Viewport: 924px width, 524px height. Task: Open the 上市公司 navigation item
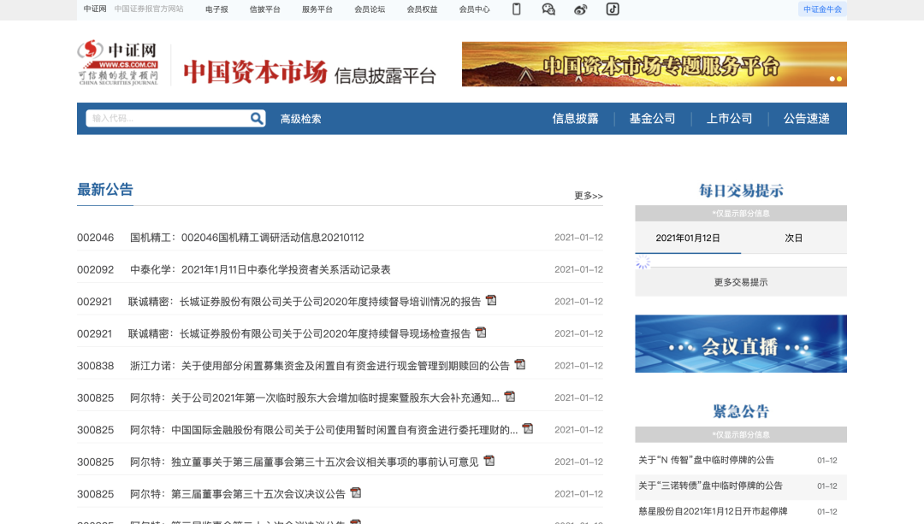tap(730, 119)
